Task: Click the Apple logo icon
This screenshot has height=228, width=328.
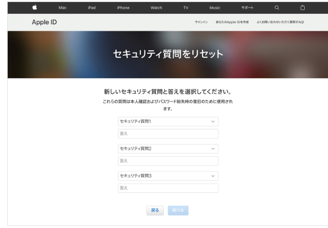Action: click(x=35, y=8)
